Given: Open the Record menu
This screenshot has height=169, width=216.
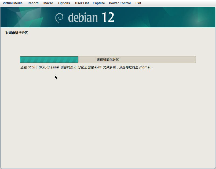Looking at the screenshot, I should point(33,3).
